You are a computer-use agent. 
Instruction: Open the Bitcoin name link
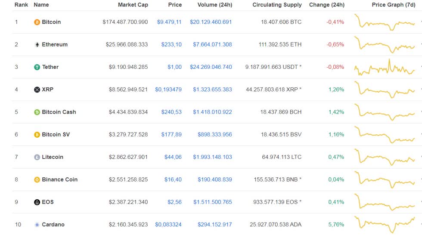point(51,22)
